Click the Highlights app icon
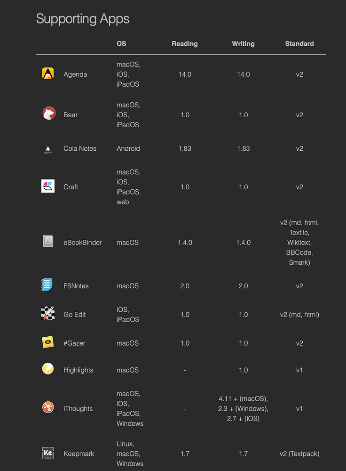This screenshot has height=471, width=346. point(48,369)
